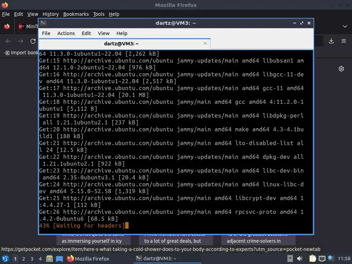Image resolution: width=352 pixels, height=264 pixels.
Task: Click the network connection tray icon
Action: [322, 259]
